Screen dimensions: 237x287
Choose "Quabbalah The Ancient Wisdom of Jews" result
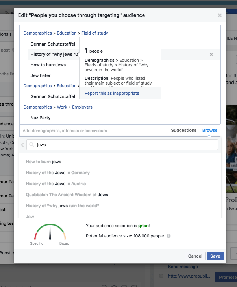[67, 195]
